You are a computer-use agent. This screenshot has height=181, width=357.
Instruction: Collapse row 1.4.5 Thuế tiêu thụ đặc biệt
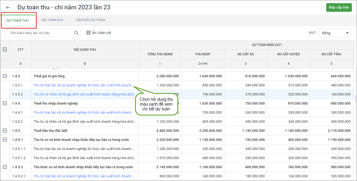coord(5,131)
